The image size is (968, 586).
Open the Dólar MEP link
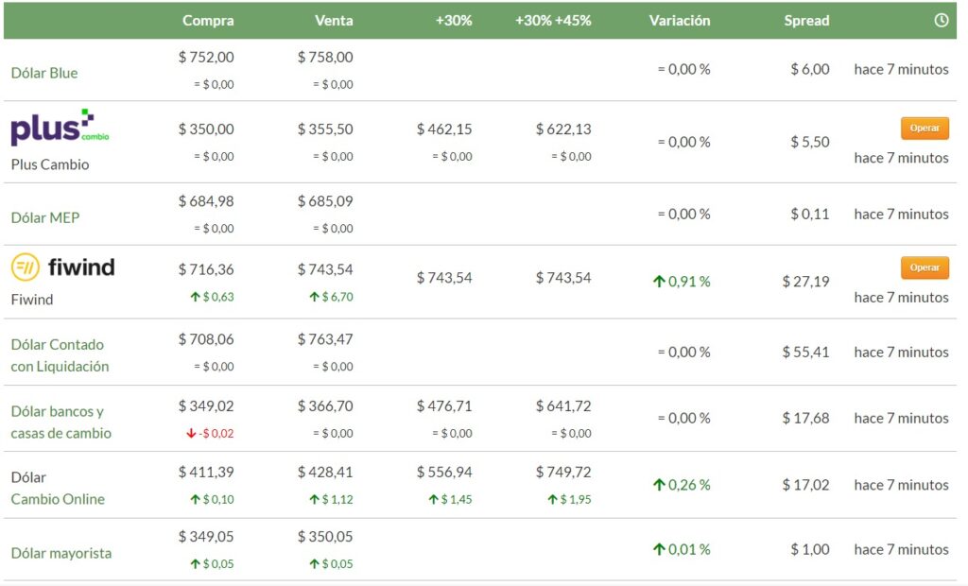tap(45, 217)
